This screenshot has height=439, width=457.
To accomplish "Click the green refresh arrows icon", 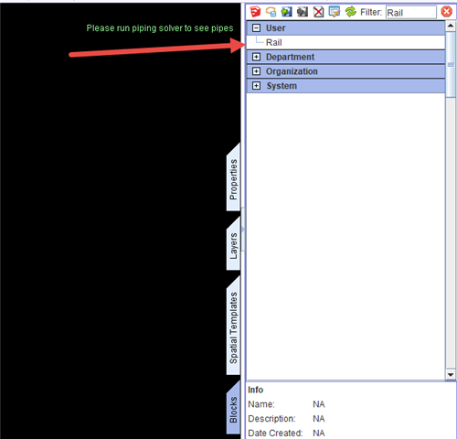I will tap(351, 12).
